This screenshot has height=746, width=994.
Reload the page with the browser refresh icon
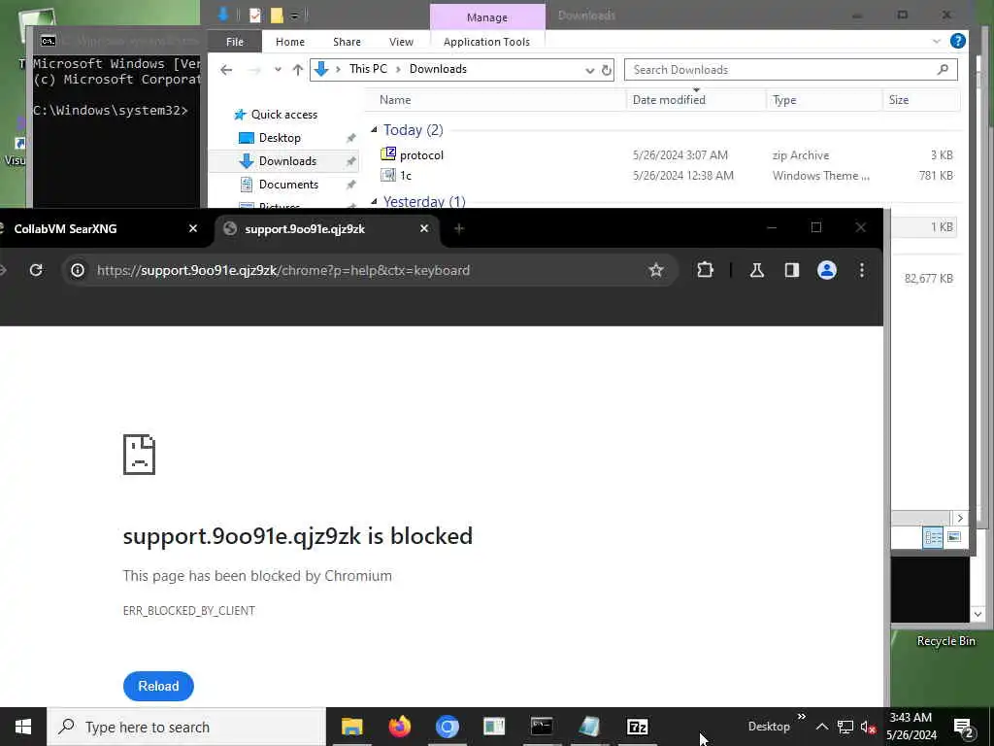click(x=36, y=270)
